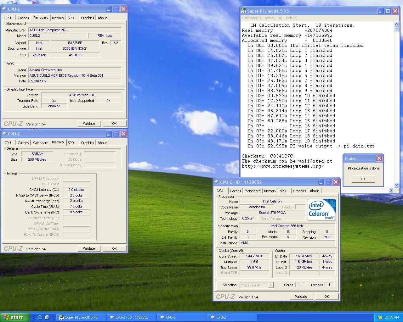Select About tab in CPU-Z ID 1128852 window
The height and width of the screenshot is (322, 403).
pyautogui.click(x=314, y=191)
